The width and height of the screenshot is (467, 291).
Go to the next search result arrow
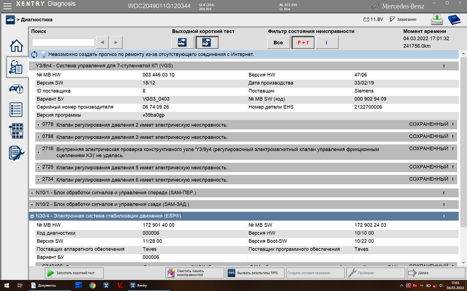coord(116,43)
